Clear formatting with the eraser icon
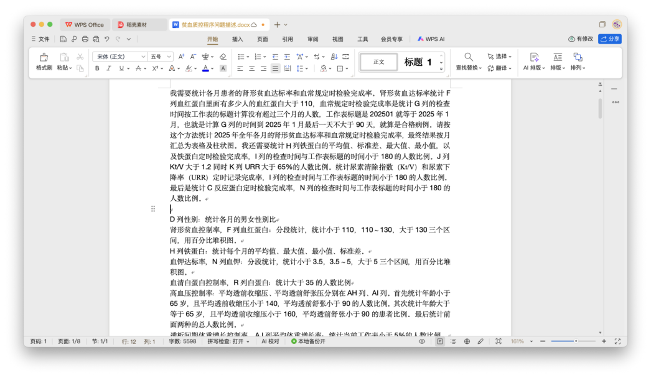Image resolution: width=651 pixels, height=378 pixels. pyautogui.click(x=223, y=57)
